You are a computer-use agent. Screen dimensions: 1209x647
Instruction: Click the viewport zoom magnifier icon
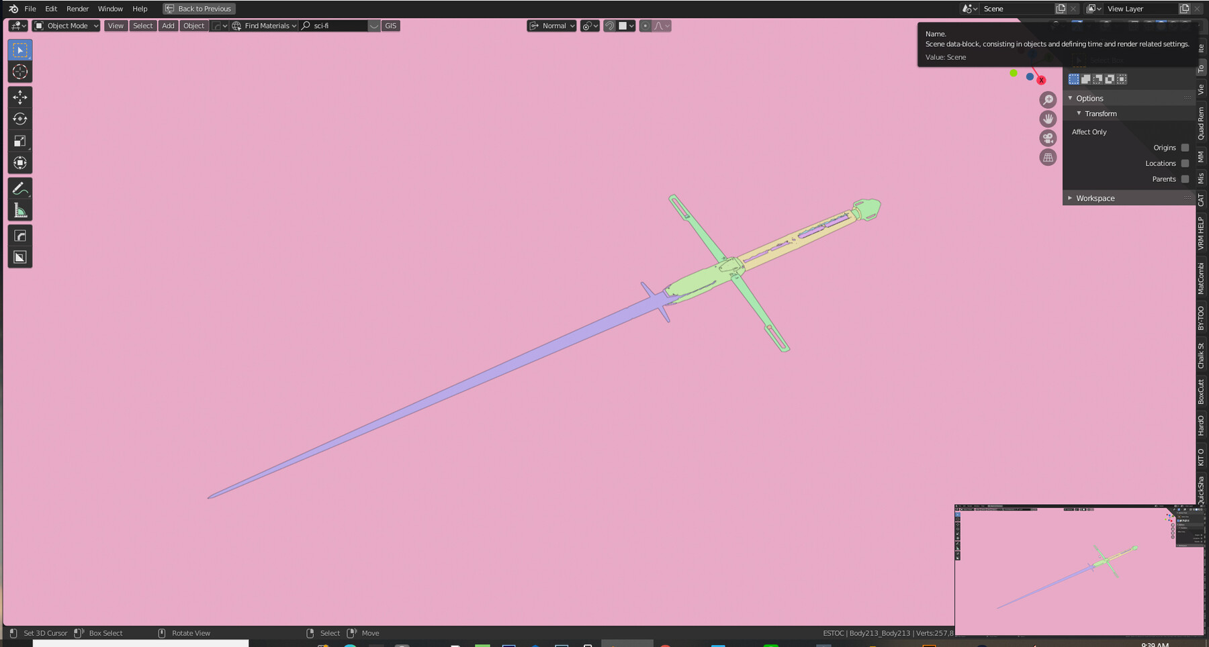(1048, 99)
